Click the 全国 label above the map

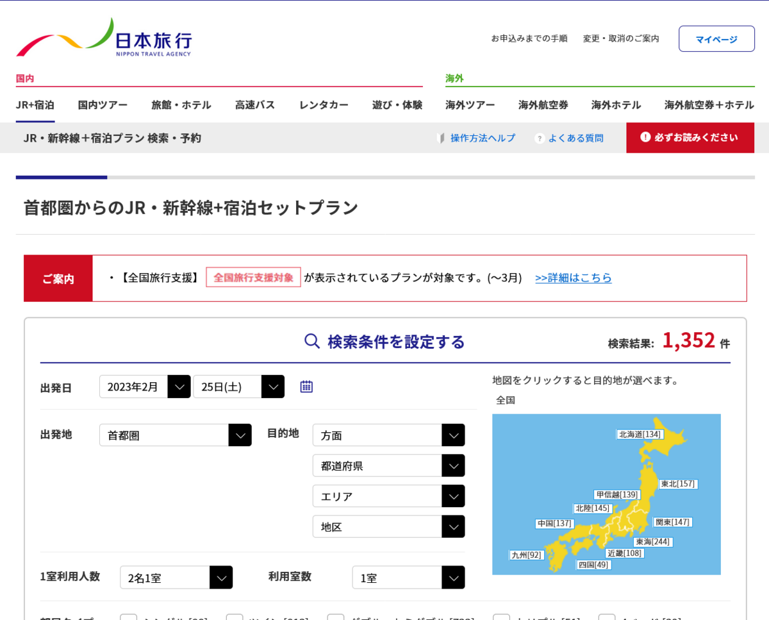(x=506, y=400)
